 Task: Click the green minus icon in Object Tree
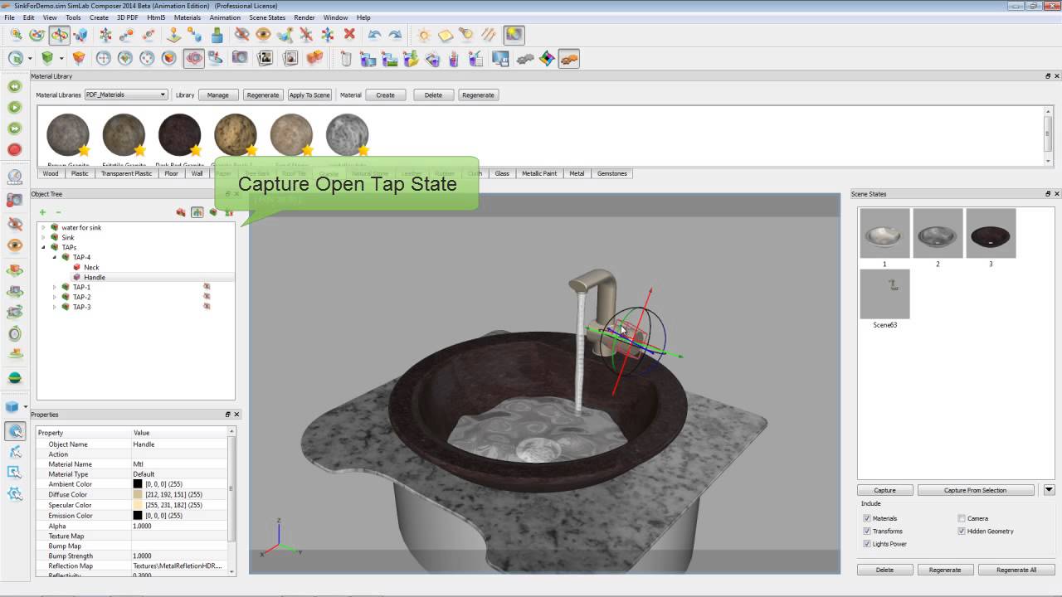(58, 212)
